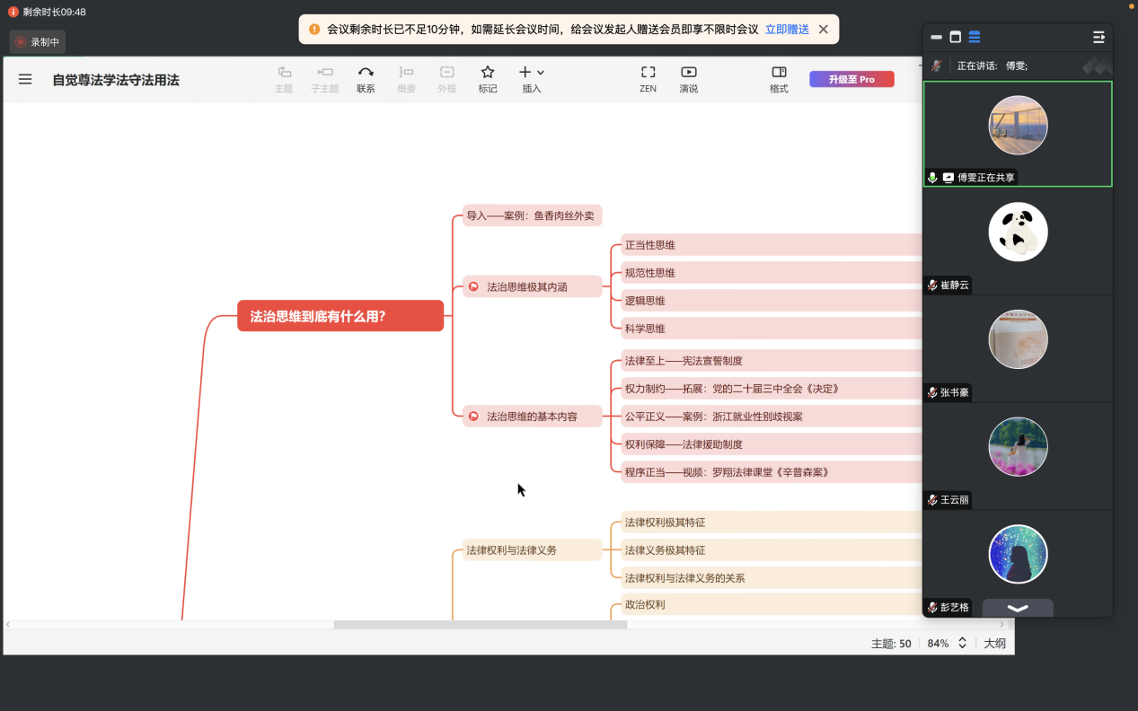
Task: Click the 标记 star marker icon
Action: (x=488, y=79)
